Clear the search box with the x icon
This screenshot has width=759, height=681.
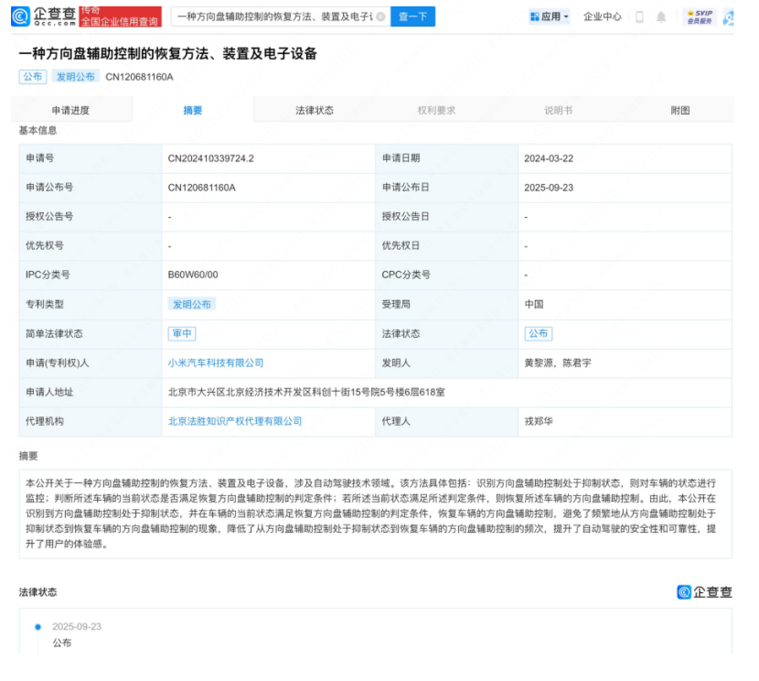381,17
